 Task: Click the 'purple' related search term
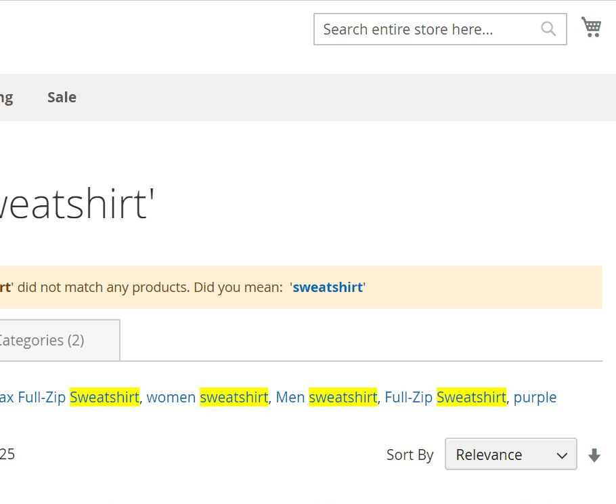pyautogui.click(x=535, y=397)
